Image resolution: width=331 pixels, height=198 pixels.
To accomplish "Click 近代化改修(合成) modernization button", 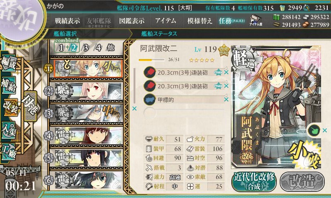I will (x=254, y=182).
